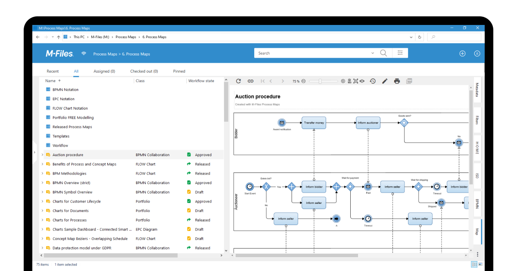Open version history clock icon
517x271 pixels.
373,81
